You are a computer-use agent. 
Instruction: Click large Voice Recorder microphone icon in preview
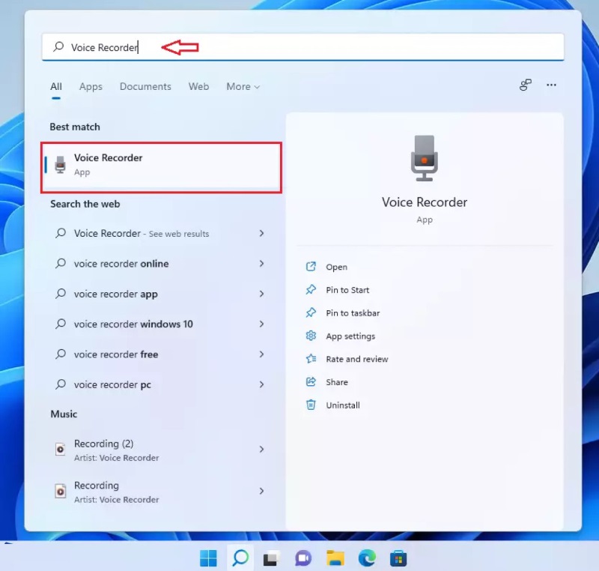click(424, 158)
